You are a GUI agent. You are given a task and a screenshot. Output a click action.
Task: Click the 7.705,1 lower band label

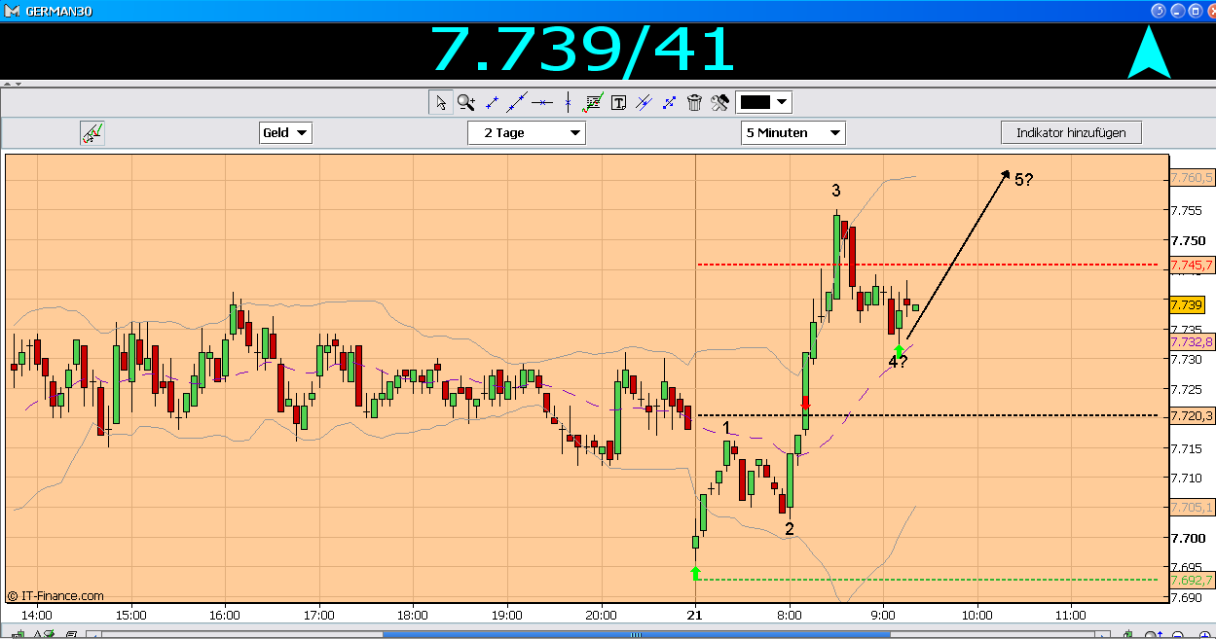click(x=1192, y=507)
